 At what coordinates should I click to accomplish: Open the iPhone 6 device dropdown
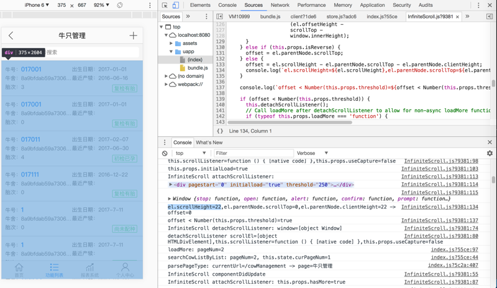[37, 5]
